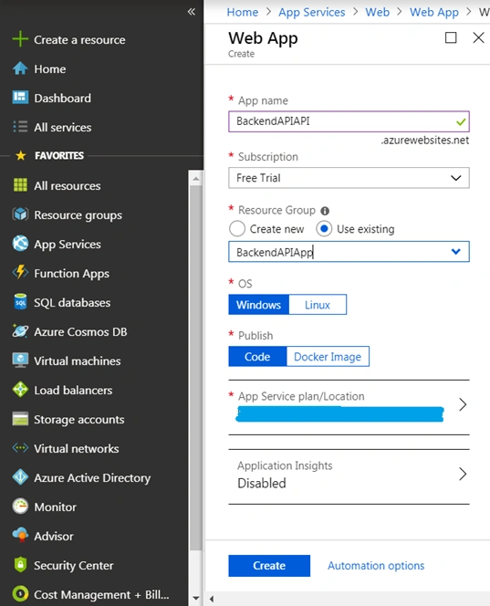Choose Windows as the OS
490x606 pixels.
258,305
